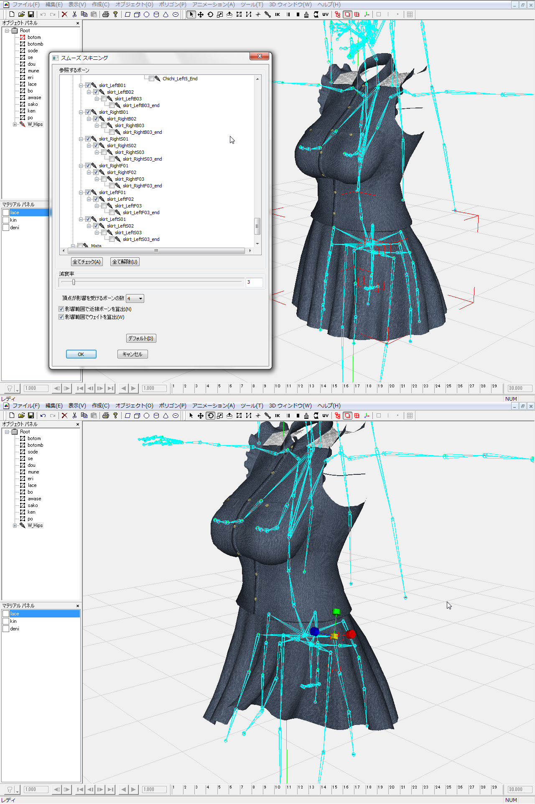Select the Move tool in the lower window toolbar
This screenshot has height=804, width=535.
point(201,415)
